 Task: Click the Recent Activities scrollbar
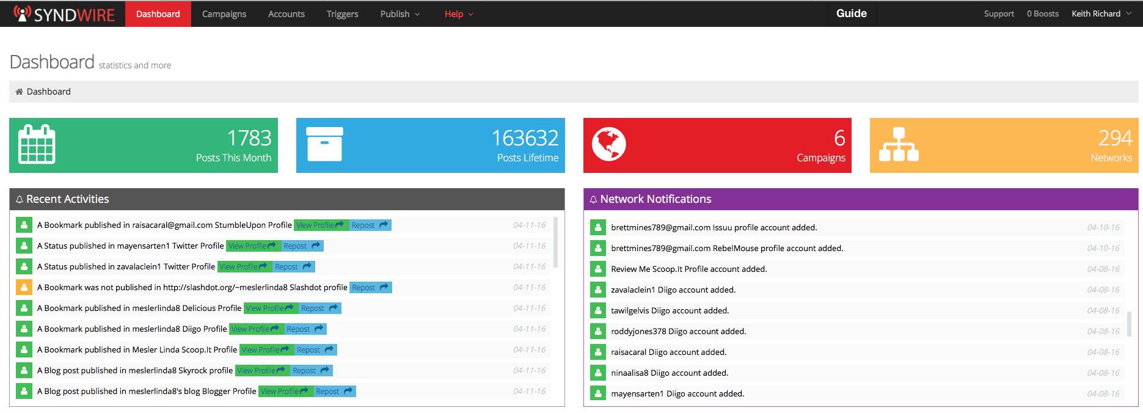[x=555, y=243]
